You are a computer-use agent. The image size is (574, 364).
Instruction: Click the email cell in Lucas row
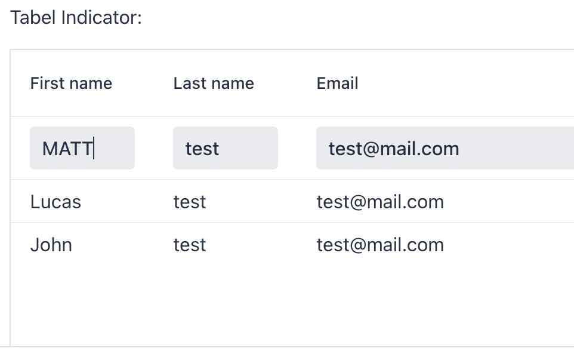[x=380, y=202]
